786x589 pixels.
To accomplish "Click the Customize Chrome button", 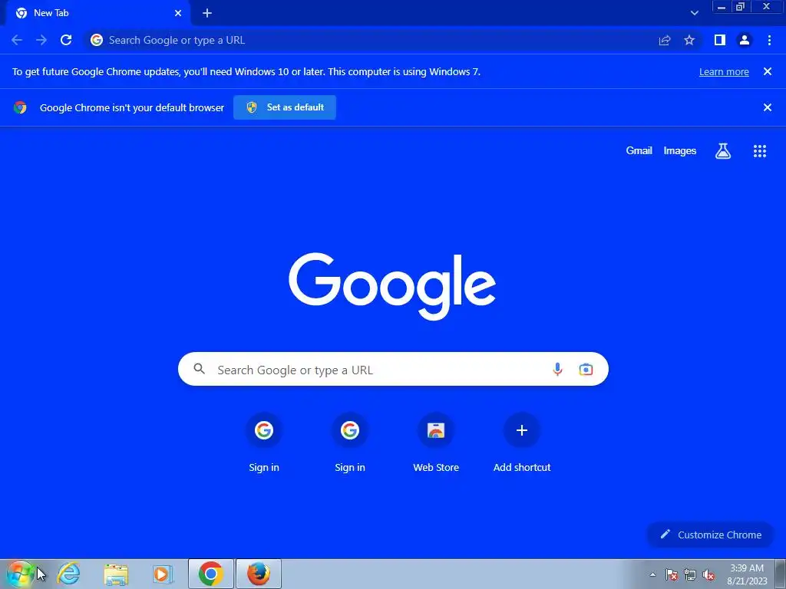I will (x=711, y=535).
